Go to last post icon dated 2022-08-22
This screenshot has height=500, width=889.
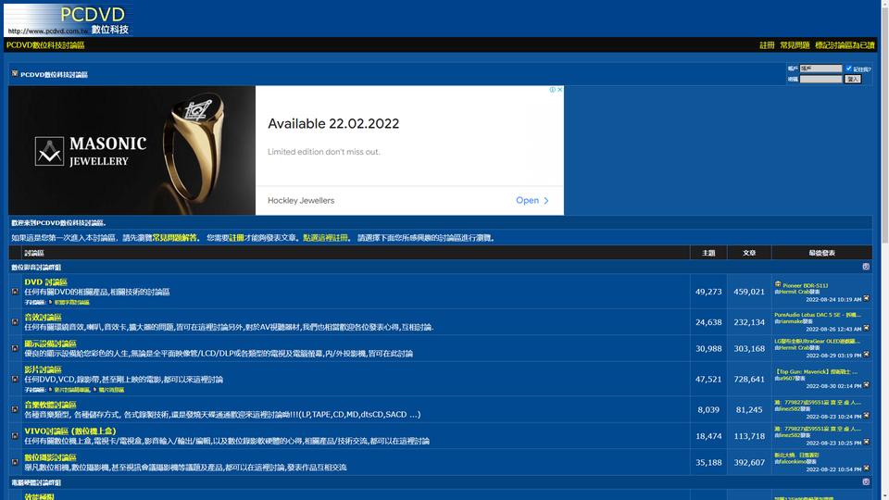click(x=867, y=469)
